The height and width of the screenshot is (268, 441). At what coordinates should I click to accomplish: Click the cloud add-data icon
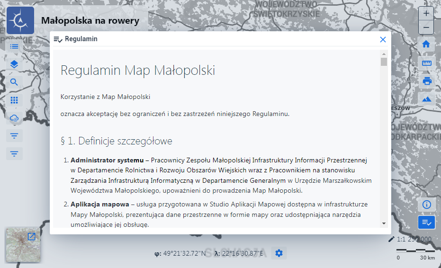click(x=14, y=118)
